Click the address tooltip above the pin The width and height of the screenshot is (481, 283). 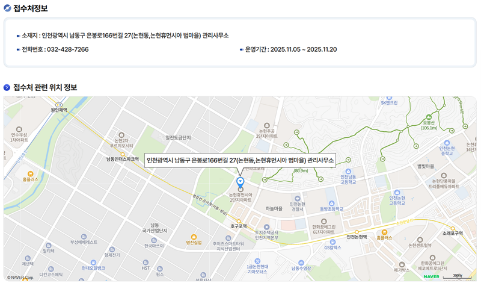(x=240, y=160)
